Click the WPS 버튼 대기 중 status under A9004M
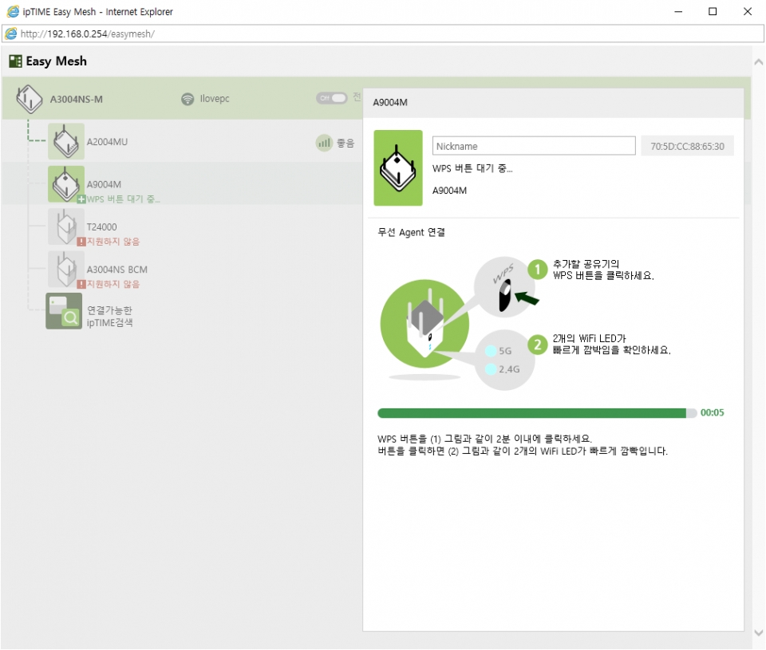 coord(123,199)
